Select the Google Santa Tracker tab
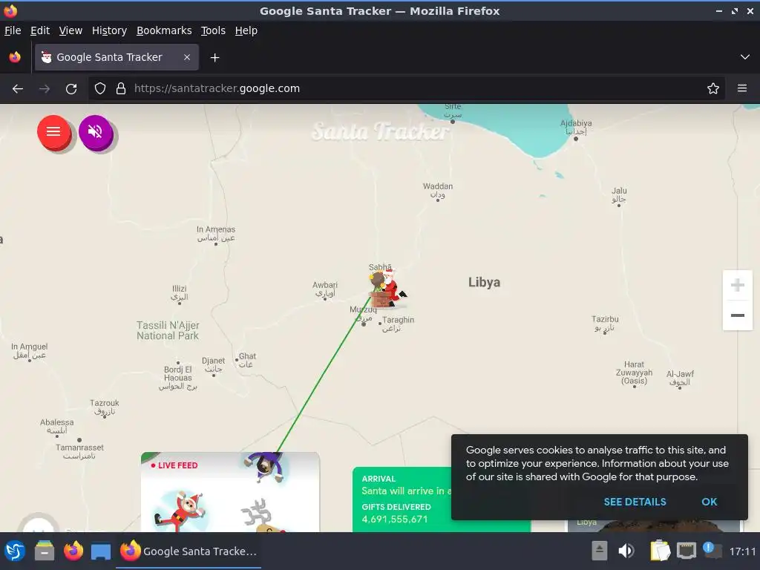760x570 pixels. 117,57
